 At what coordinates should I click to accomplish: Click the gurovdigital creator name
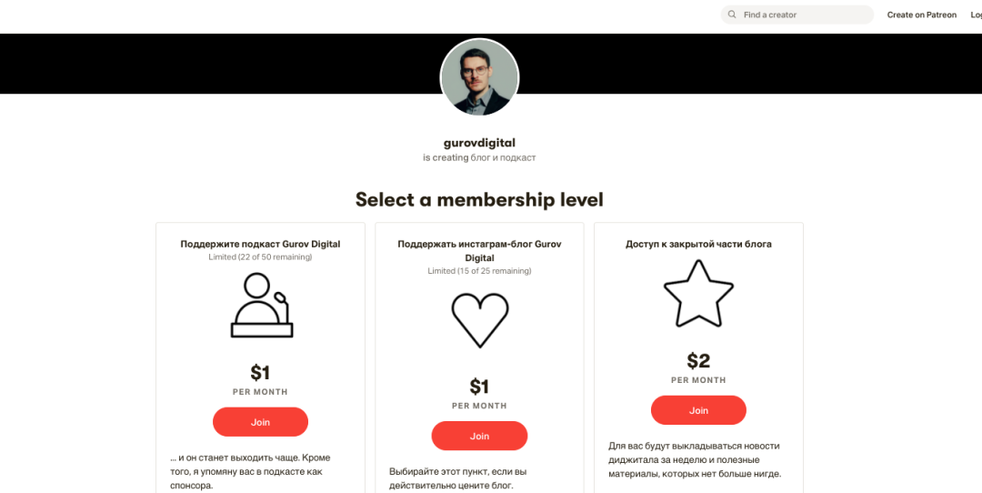tap(479, 143)
